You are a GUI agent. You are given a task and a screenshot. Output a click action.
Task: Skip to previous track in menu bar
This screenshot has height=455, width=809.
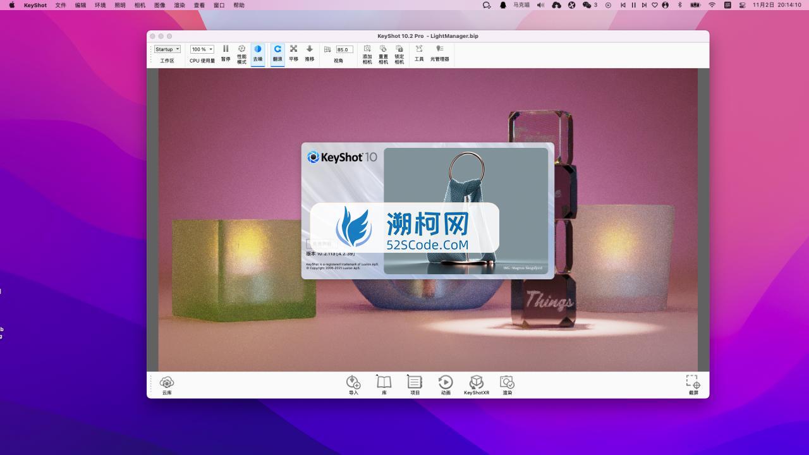click(623, 5)
